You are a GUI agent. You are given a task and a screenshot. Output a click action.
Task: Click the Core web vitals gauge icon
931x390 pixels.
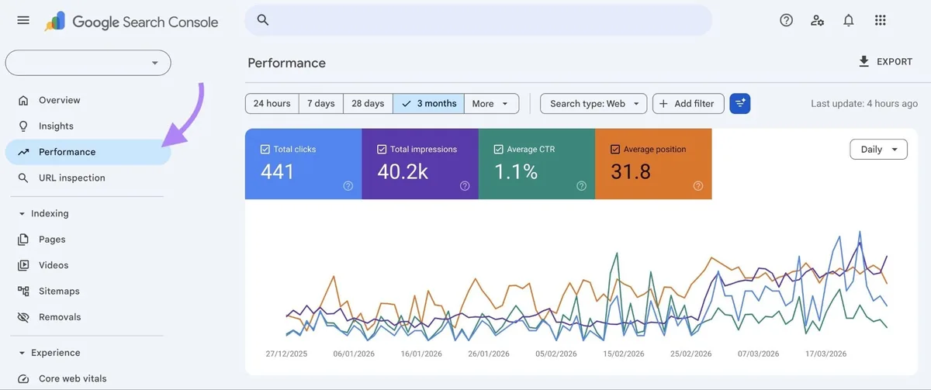point(23,378)
